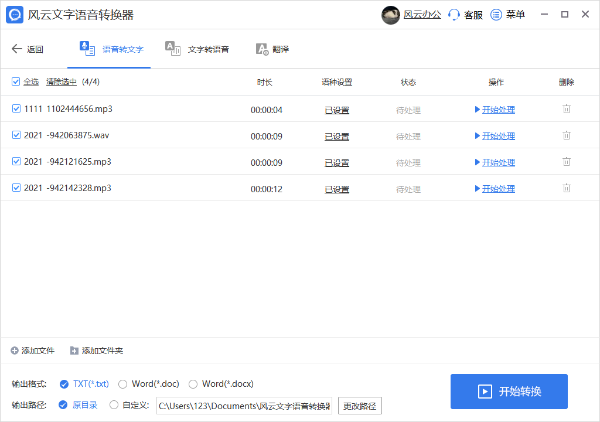Click the 客服 headset icon
Viewport: 600px width, 422px height.
tap(454, 15)
